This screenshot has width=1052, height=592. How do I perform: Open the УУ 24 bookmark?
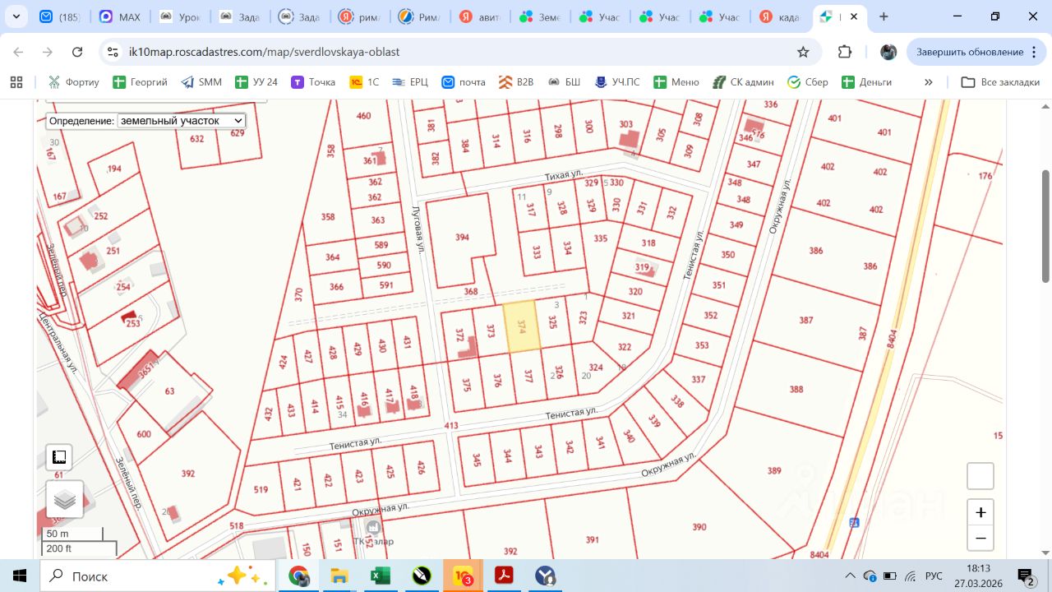256,82
